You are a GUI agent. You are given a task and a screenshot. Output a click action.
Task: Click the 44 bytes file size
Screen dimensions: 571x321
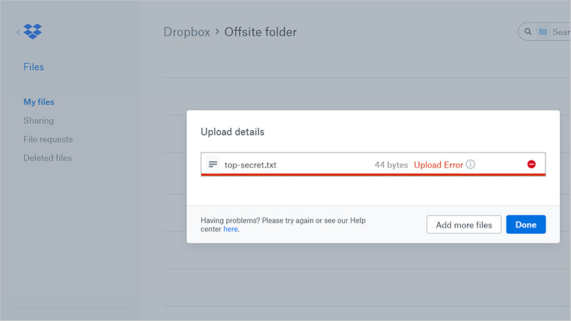coord(391,165)
